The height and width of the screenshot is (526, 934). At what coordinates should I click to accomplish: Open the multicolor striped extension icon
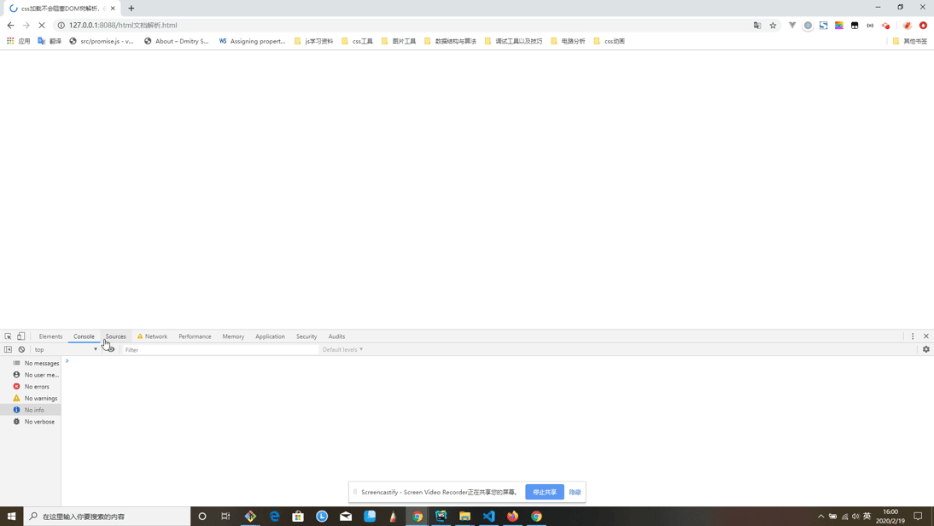point(838,25)
